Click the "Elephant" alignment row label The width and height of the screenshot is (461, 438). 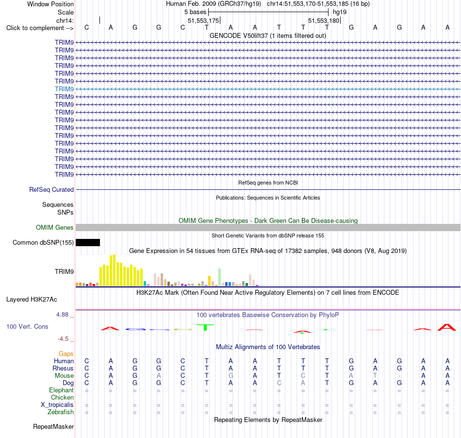pyautogui.click(x=62, y=390)
